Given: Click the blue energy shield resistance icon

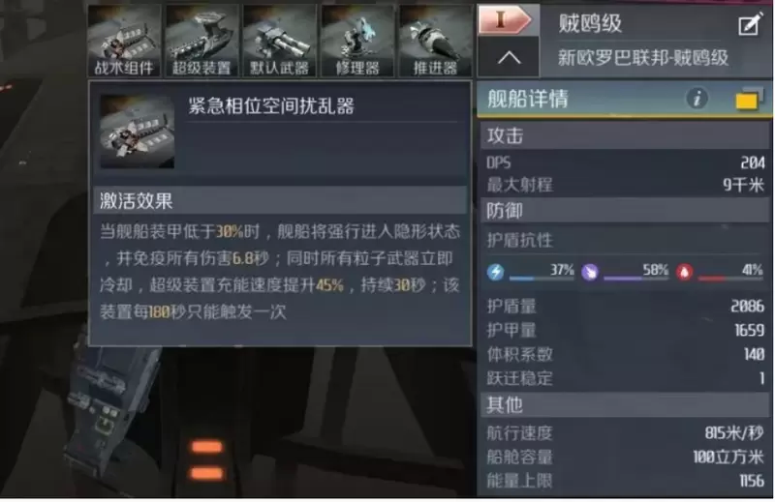Looking at the screenshot, I should tap(495, 272).
